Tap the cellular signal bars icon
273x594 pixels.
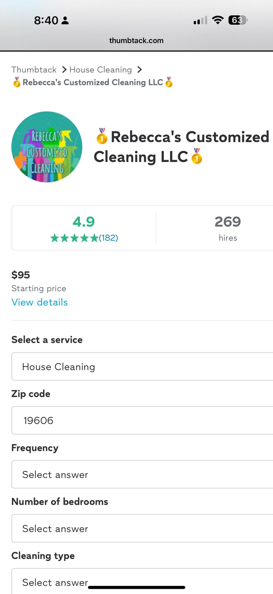click(200, 20)
